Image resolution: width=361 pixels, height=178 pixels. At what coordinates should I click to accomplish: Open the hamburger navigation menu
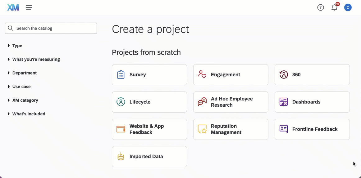point(29,7)
